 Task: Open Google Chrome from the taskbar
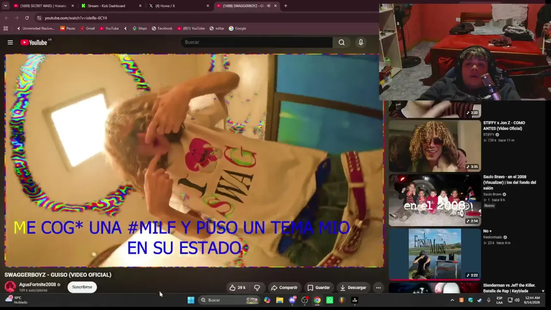point(317,300)
